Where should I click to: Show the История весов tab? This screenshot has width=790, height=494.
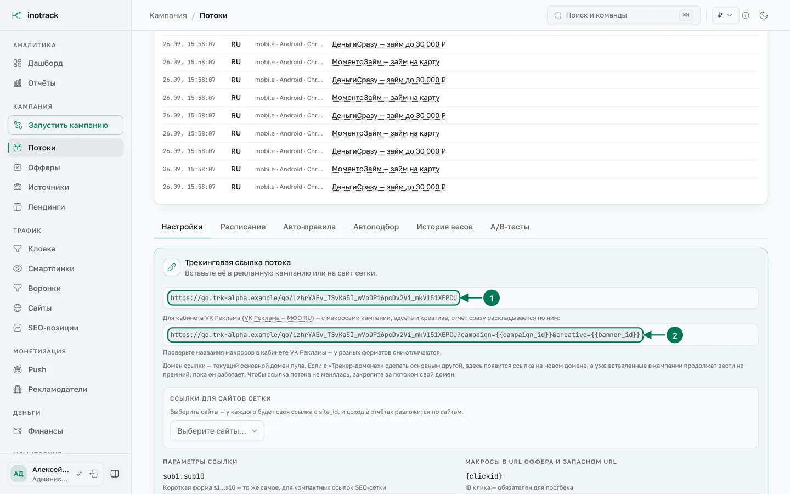(444, 227)
